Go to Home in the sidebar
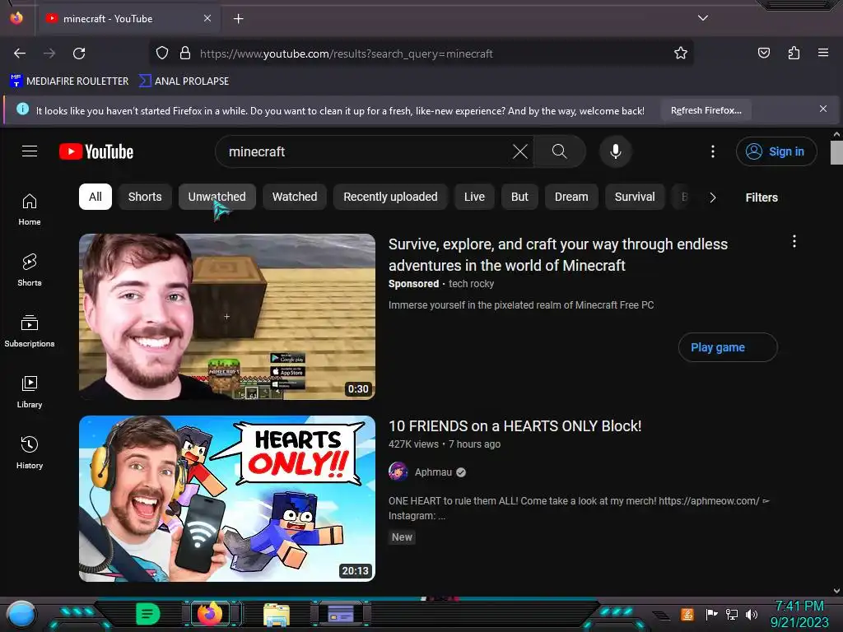Viewport: 843px width, 632px height. [30, 210]
